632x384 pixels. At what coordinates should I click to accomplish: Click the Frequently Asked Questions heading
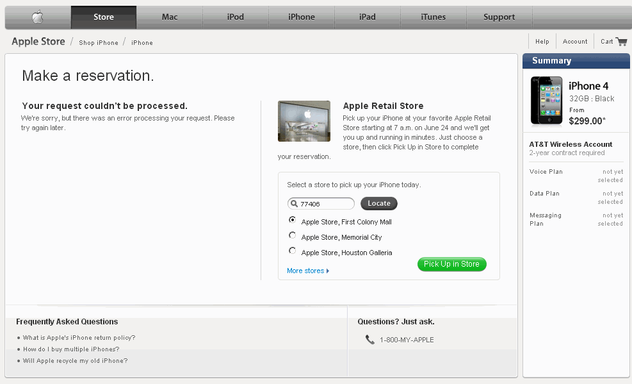coord(67,321)
